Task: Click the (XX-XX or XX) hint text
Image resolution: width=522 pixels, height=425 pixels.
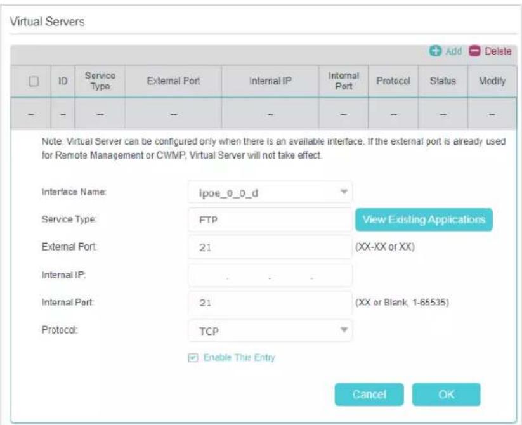Action: click(385, 247)
